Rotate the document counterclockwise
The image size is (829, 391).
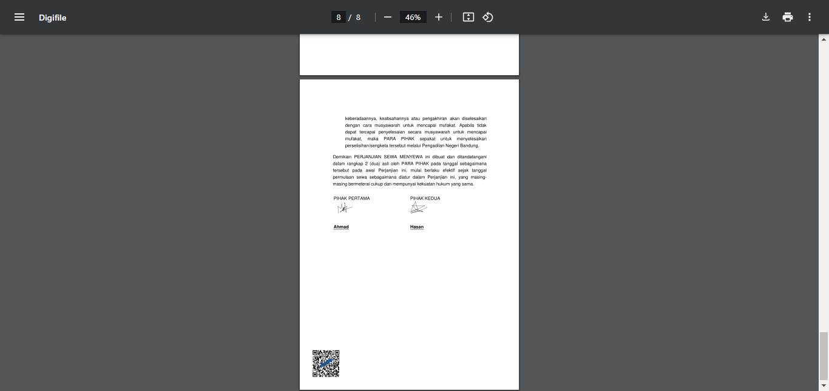point(488,17)
